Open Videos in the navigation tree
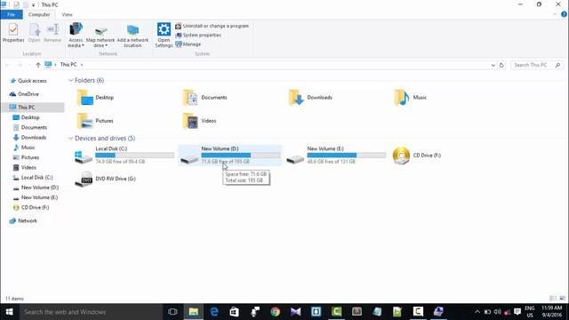This screenshot has height=320, width=569. pos(25,168)
